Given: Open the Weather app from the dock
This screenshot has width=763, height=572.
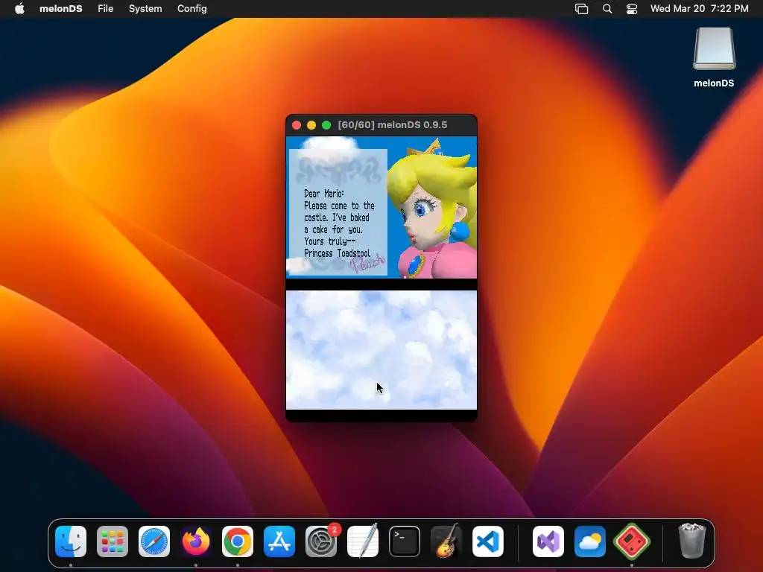Looking at the screenshot, I should click(x=590, y=541).
